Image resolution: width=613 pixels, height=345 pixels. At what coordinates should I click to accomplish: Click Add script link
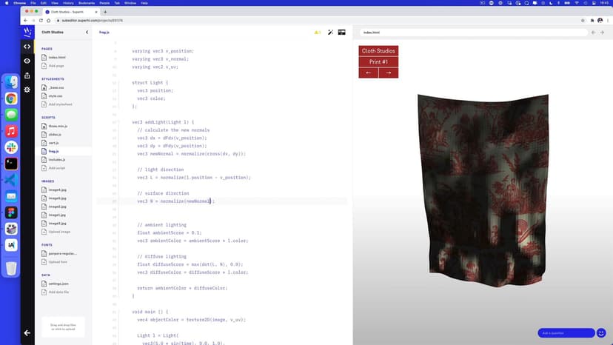pos(57,168)
